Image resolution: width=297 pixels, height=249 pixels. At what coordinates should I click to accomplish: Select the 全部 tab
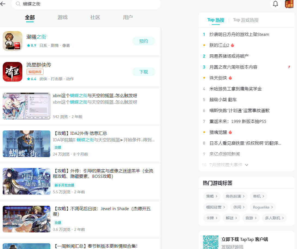tap(30, 18)
